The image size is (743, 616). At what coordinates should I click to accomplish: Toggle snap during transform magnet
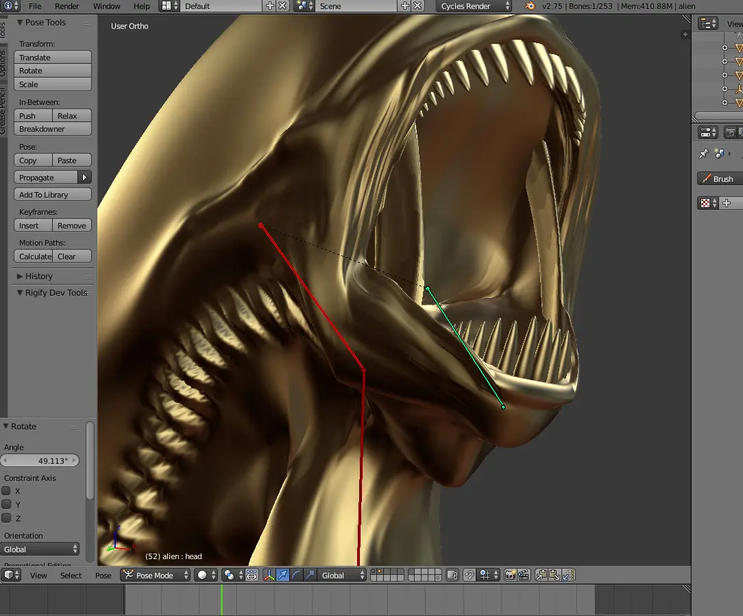[469, 576]
